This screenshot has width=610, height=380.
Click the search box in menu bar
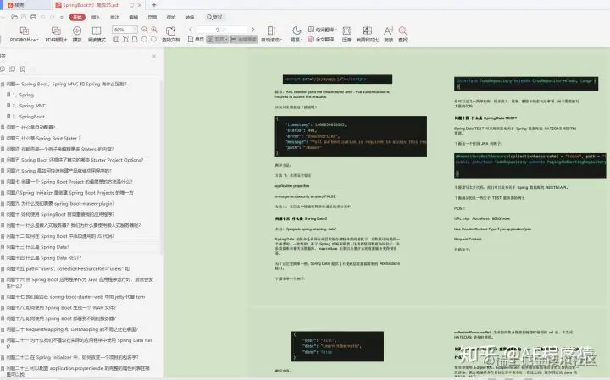(214, 17)
